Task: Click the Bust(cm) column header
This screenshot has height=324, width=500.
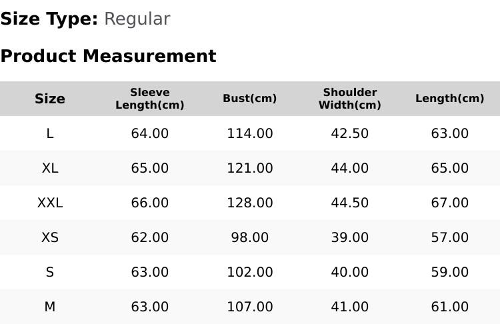Action: point(250,98)
